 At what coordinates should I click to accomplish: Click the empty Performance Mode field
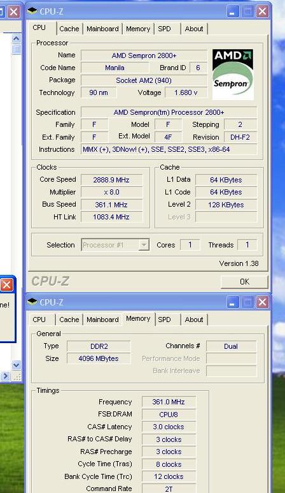tap(231, 358)
